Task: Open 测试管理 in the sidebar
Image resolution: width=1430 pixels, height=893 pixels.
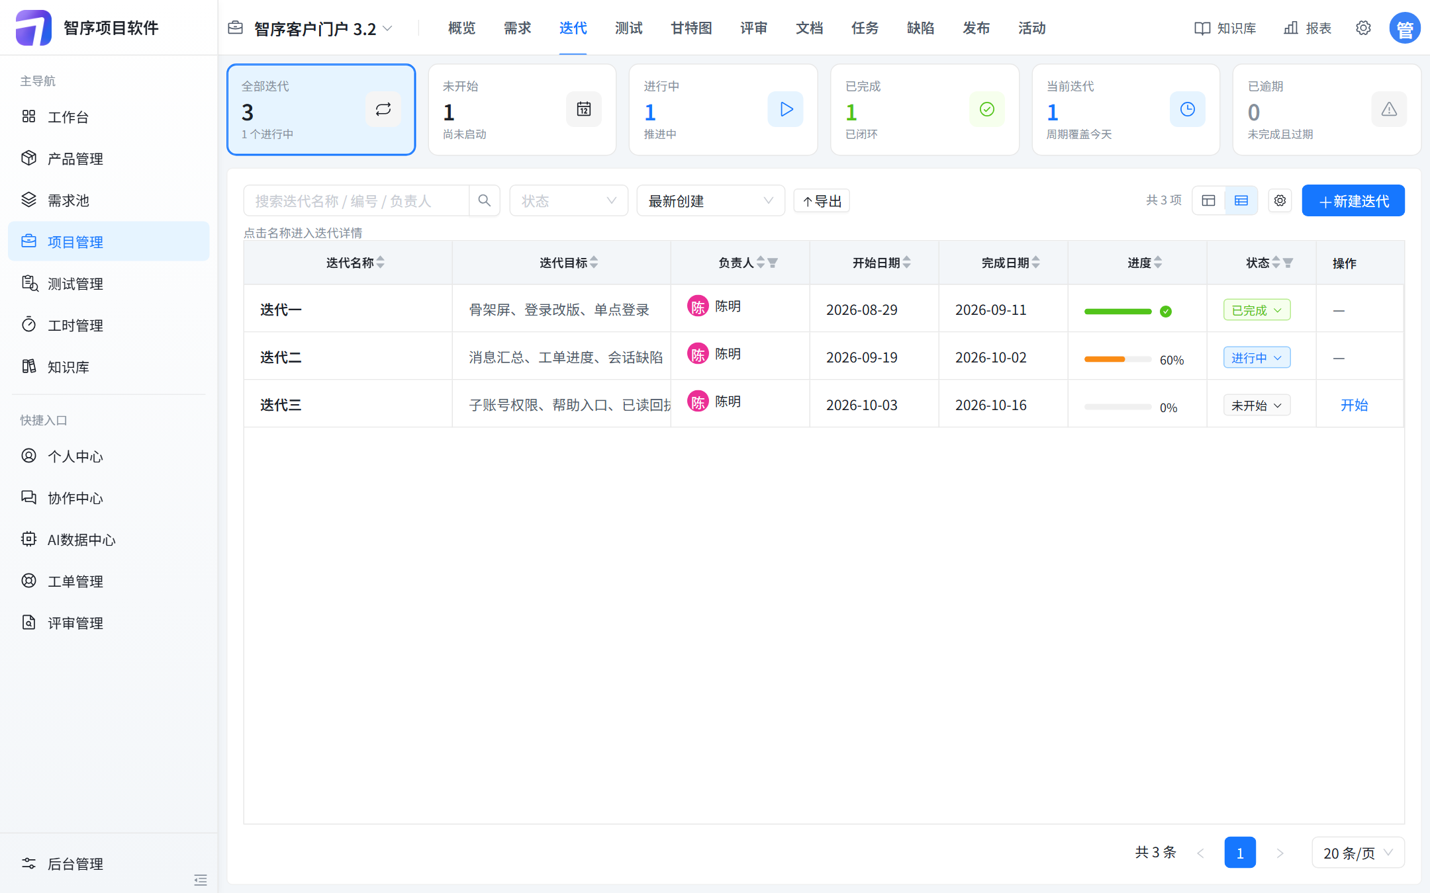Action: tap(109, 284)
